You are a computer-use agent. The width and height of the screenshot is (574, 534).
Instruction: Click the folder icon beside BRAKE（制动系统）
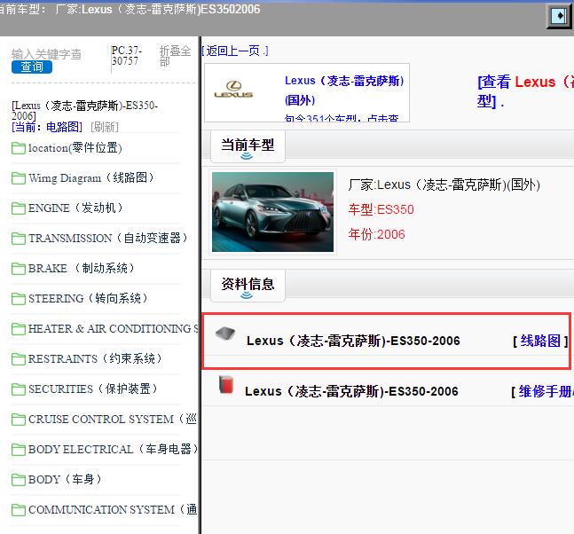click(x=19, y=269)
